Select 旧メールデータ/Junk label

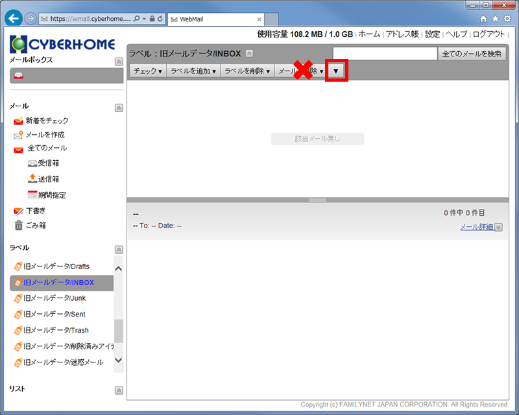[54, 298]
